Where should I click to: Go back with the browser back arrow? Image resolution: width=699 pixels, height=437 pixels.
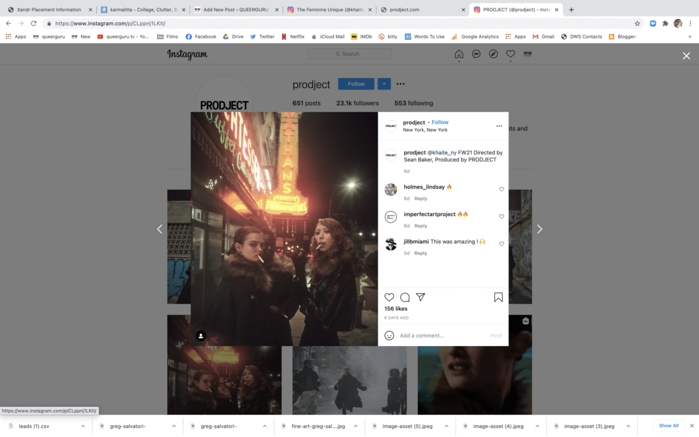coord(8,23)
